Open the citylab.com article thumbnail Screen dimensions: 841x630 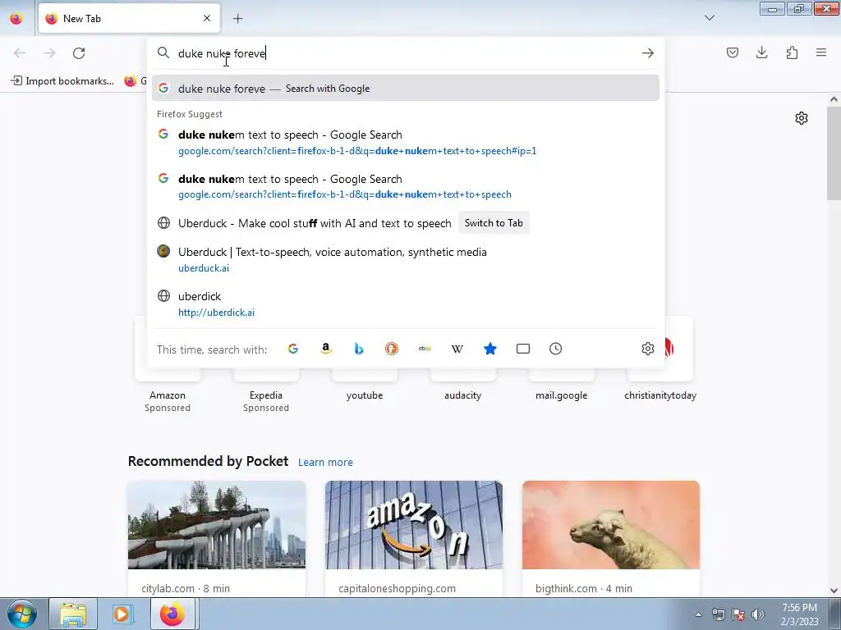tap(217, 524)
